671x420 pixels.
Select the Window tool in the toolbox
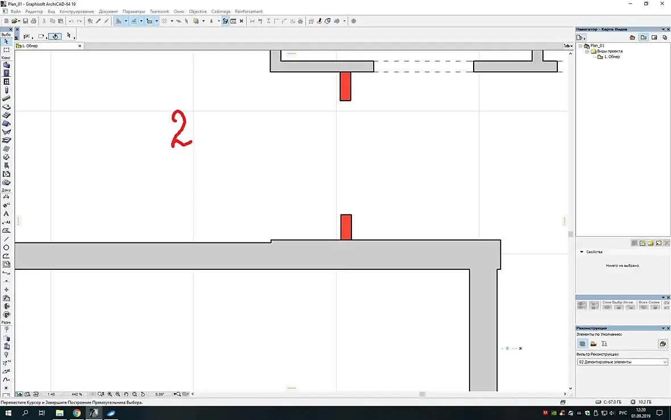[6, 82]
